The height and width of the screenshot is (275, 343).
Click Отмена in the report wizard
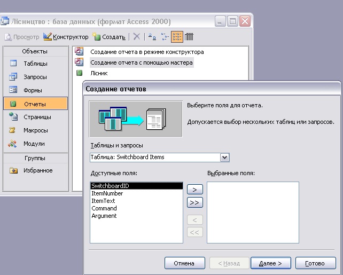click(x=185, y=263)
